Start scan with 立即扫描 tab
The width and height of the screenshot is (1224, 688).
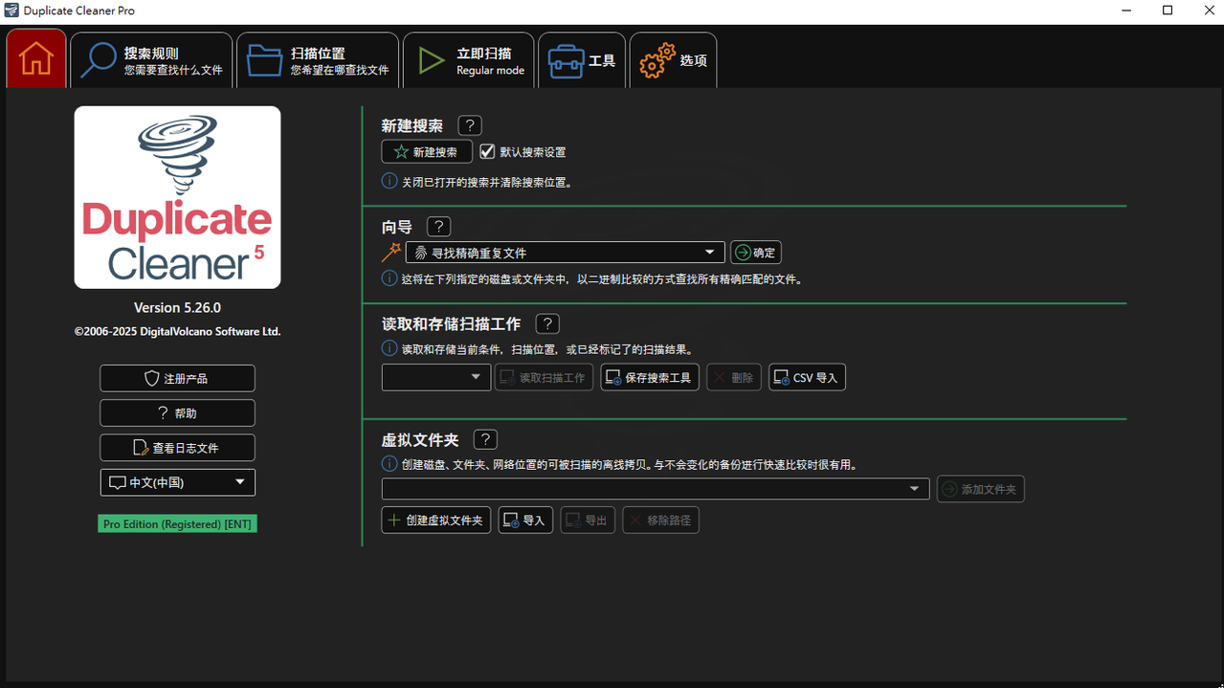click(469, 60)
